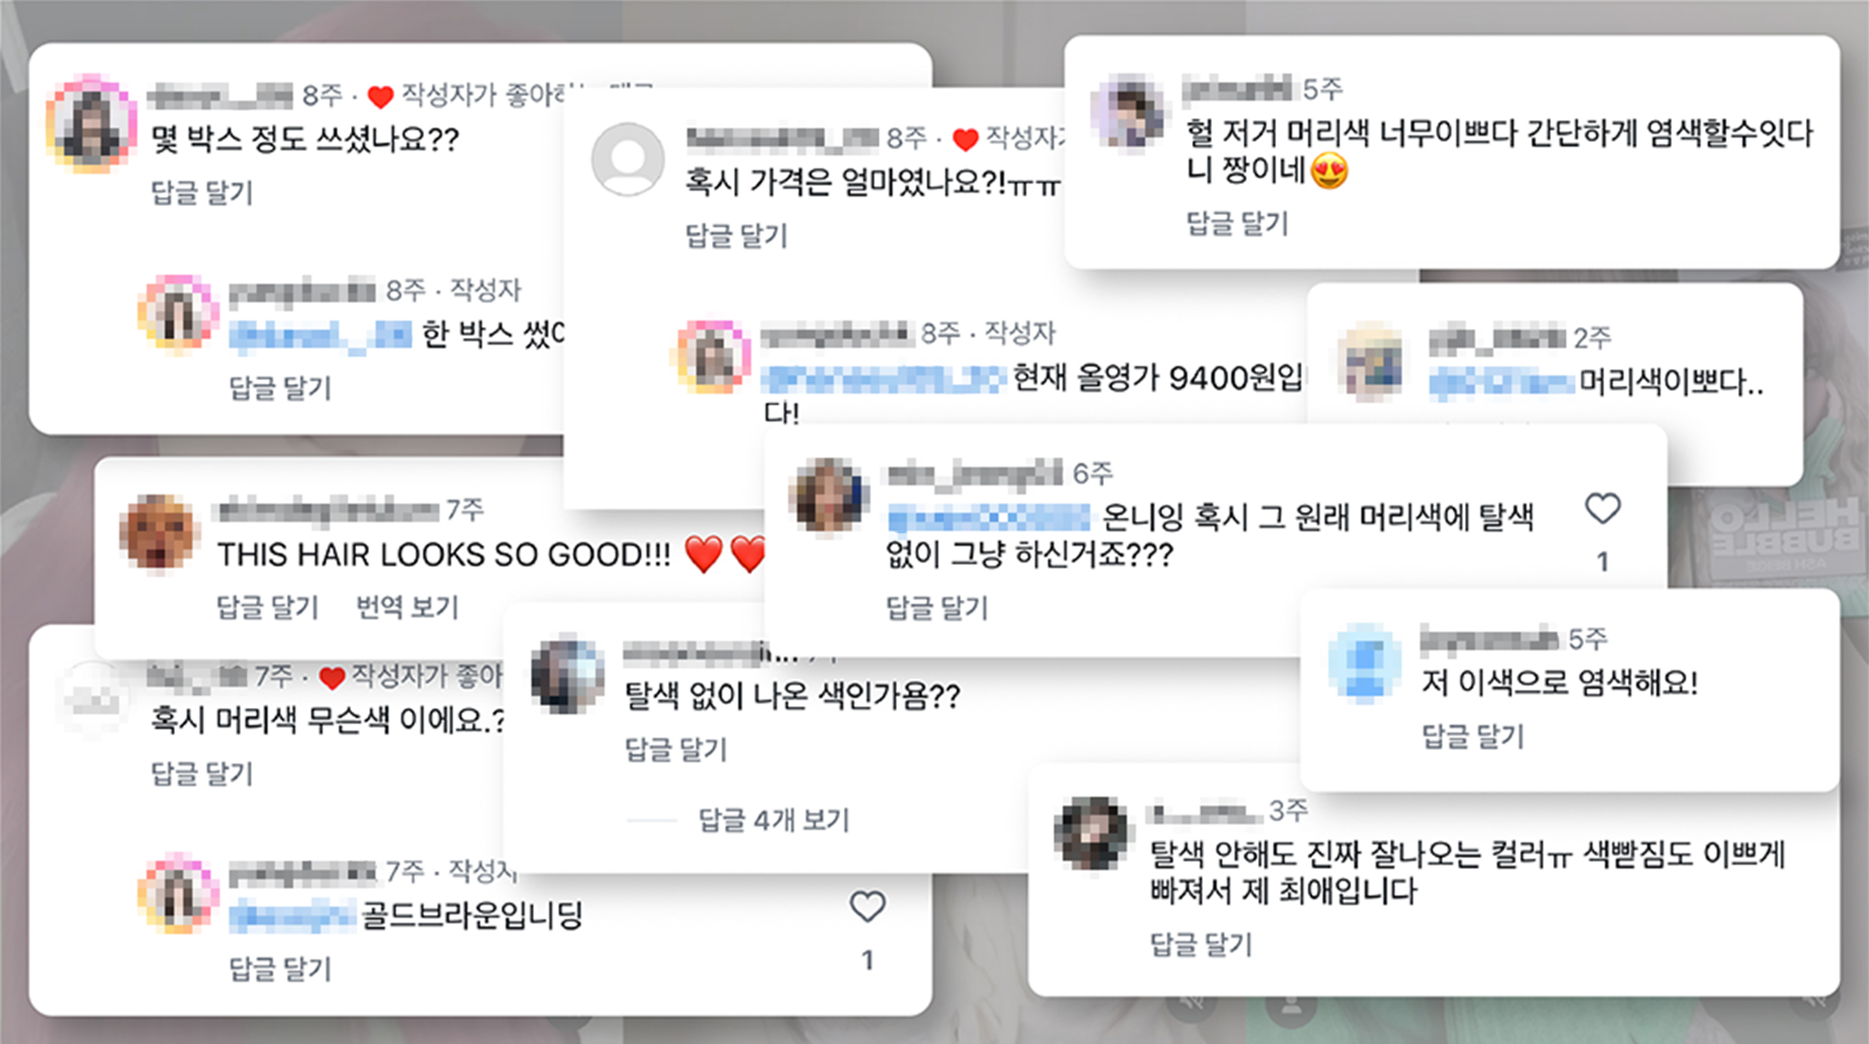
Task: Show translation with 번역 보기
Action: click(x=407, y=607)
